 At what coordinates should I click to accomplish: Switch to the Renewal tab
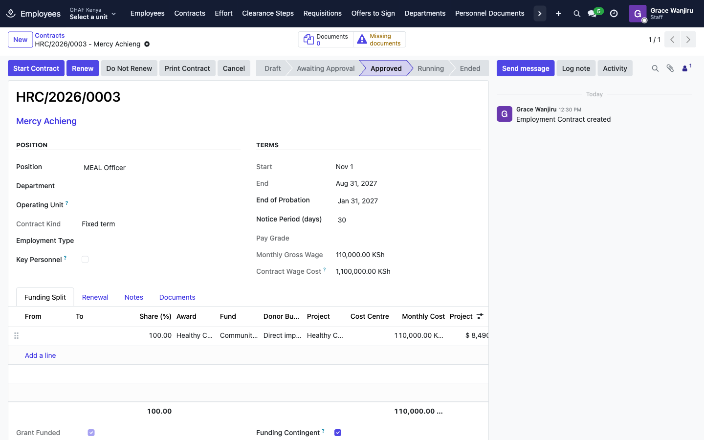(95, 297)
